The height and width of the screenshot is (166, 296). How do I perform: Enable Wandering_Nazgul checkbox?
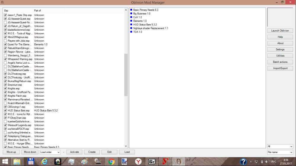click(5, 55)
